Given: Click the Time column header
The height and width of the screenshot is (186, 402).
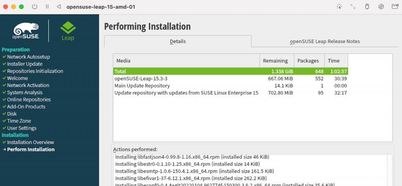Looking at the screenshot, I should pyautogui.click(x=336, y=61).
